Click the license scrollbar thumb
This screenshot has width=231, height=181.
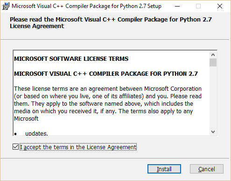tap(213, 63)
